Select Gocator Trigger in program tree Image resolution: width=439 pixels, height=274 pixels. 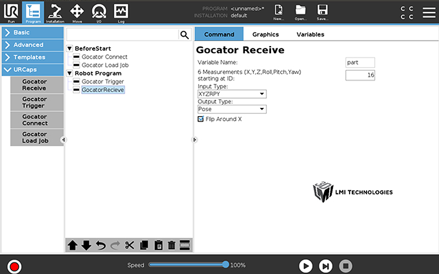103,82
